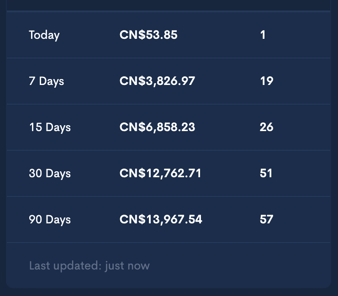
Task: Select the 30 Days row label
Action: (50, 174)
